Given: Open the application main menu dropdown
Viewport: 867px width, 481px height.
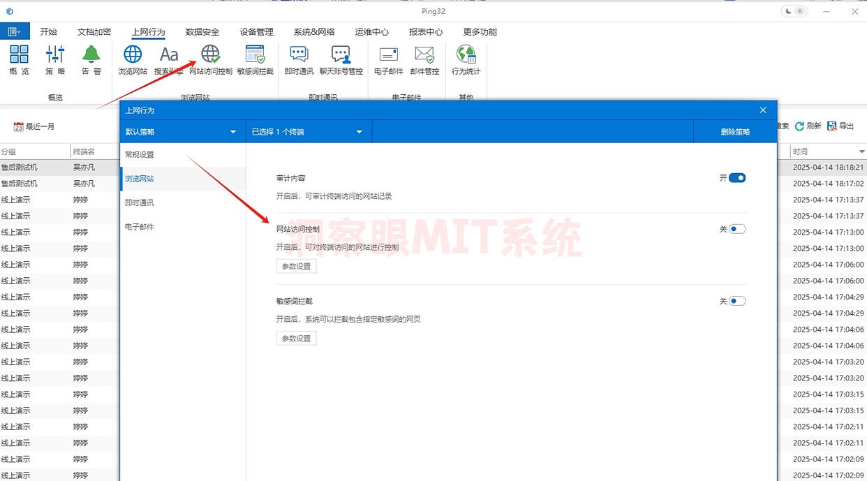Looking at the screenshot, I should tap(14, 31).
